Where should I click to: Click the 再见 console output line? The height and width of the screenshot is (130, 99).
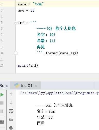pyautogui.click(x=41, y=123)
